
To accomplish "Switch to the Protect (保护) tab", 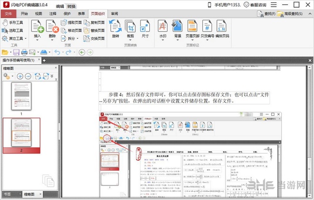I will [67, 14].
